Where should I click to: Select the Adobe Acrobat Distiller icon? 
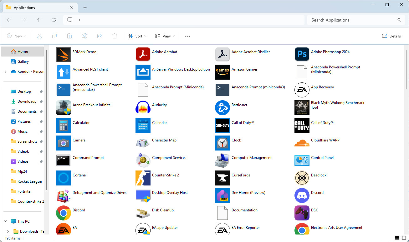222,55
